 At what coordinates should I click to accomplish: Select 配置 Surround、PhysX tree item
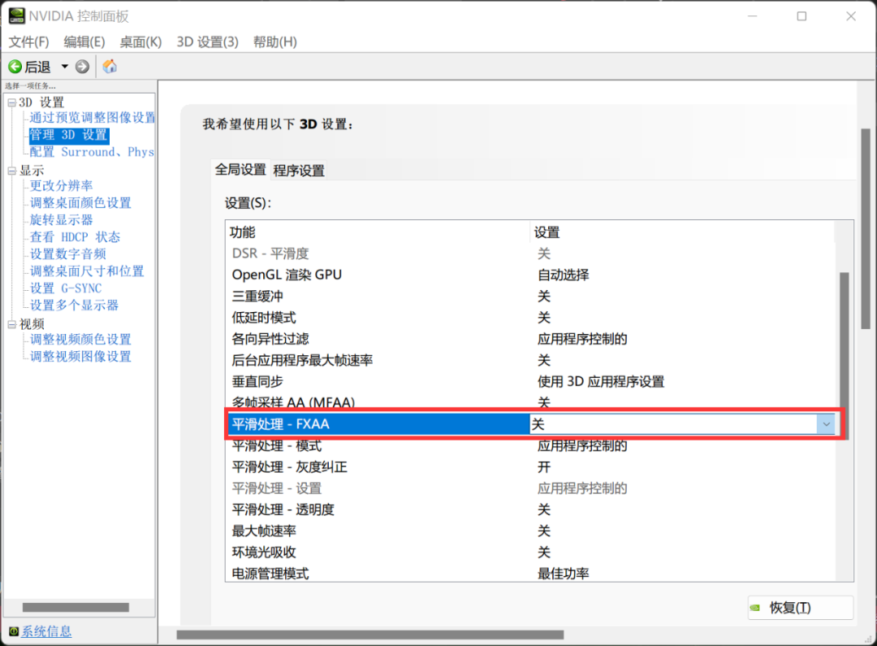click(92, 152)
